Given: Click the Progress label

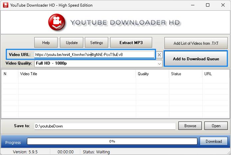Looking at the screenshot, I should tap(13, 142).
